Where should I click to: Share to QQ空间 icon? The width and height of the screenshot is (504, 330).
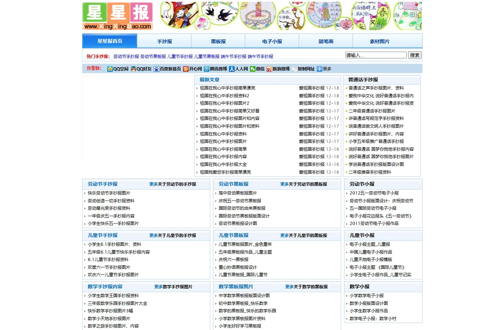pos(110,69)
